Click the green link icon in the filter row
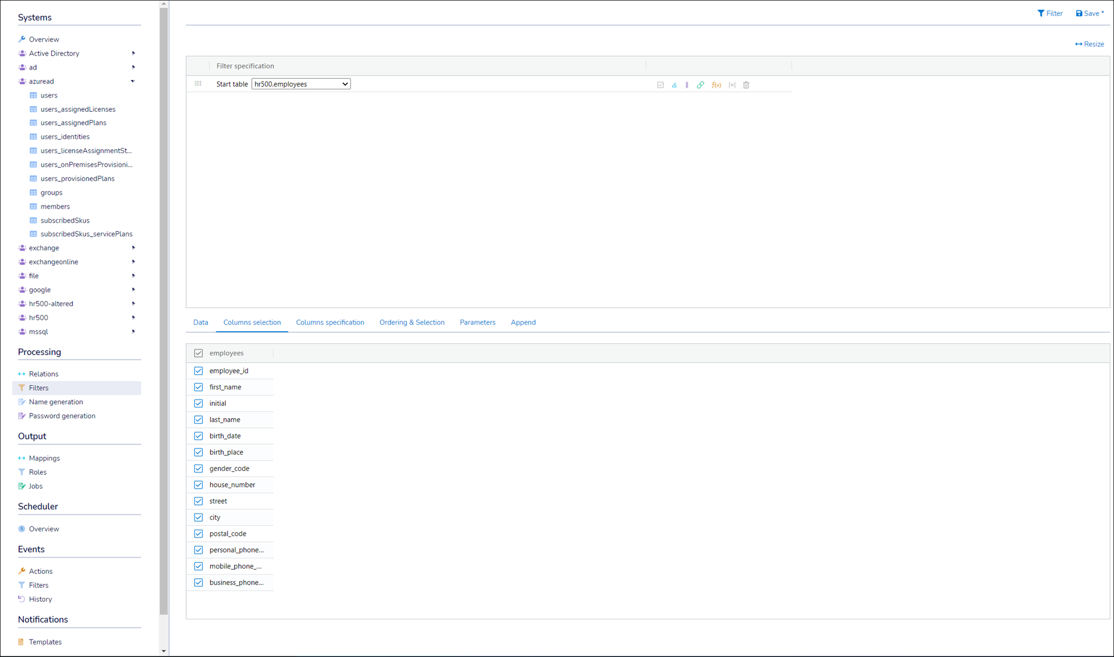Image resolution: width=1114 pixels, height=657 pixels. (x=700, y=85)
